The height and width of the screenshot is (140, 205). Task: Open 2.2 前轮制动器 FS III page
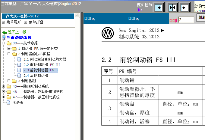point(42,65)
